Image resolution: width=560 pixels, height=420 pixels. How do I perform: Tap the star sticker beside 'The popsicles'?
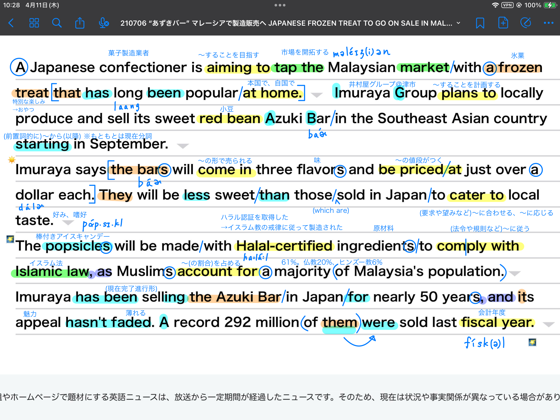tap(10, 239)
